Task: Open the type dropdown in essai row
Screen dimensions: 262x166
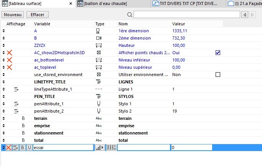Action: click(99, 148)
